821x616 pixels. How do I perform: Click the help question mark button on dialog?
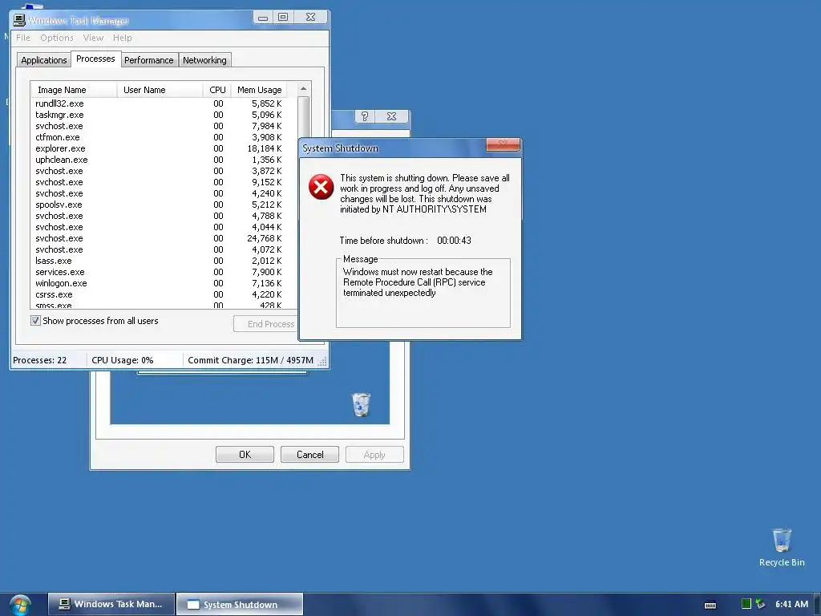365,116
